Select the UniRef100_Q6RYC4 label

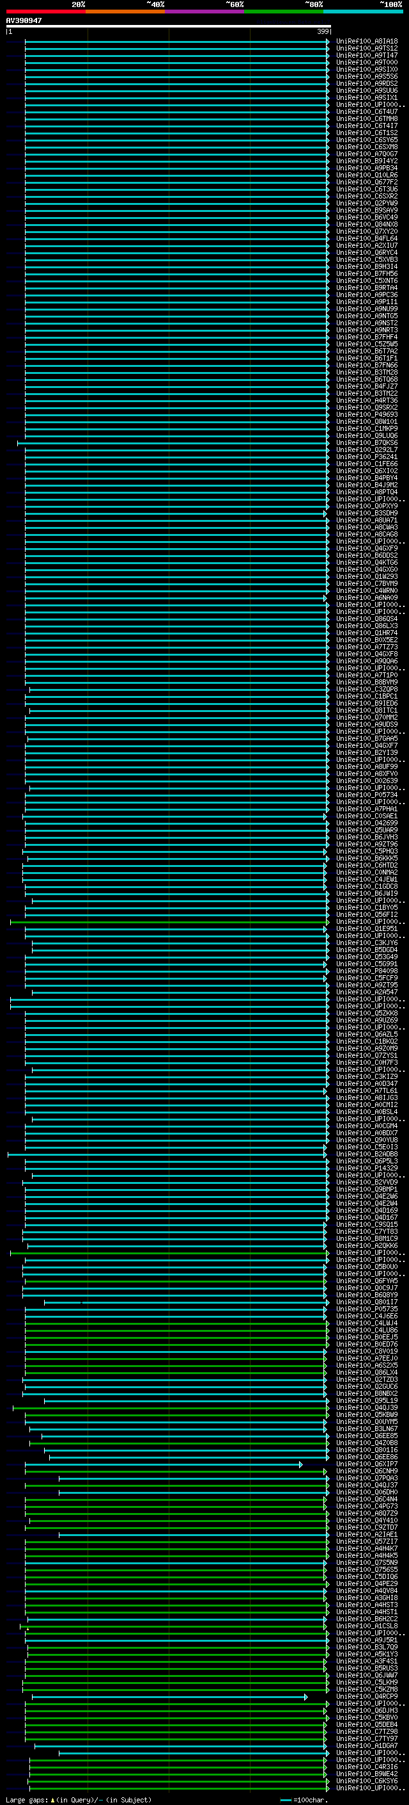367,252
